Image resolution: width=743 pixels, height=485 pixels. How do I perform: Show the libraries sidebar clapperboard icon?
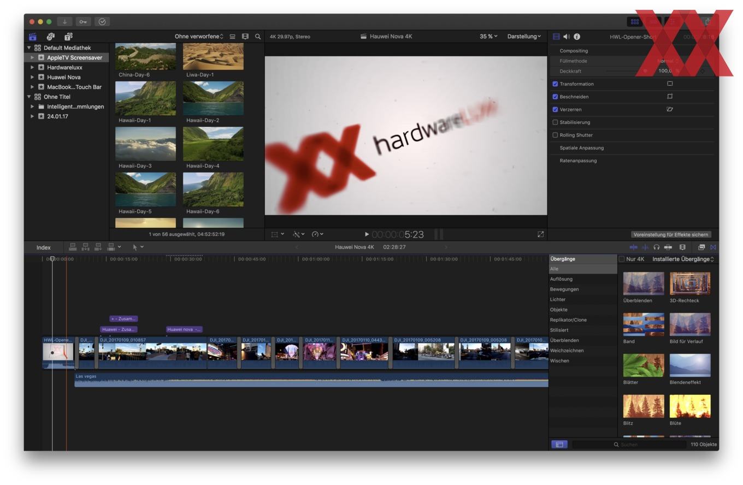pyautogui.click(x=33, y=37)
